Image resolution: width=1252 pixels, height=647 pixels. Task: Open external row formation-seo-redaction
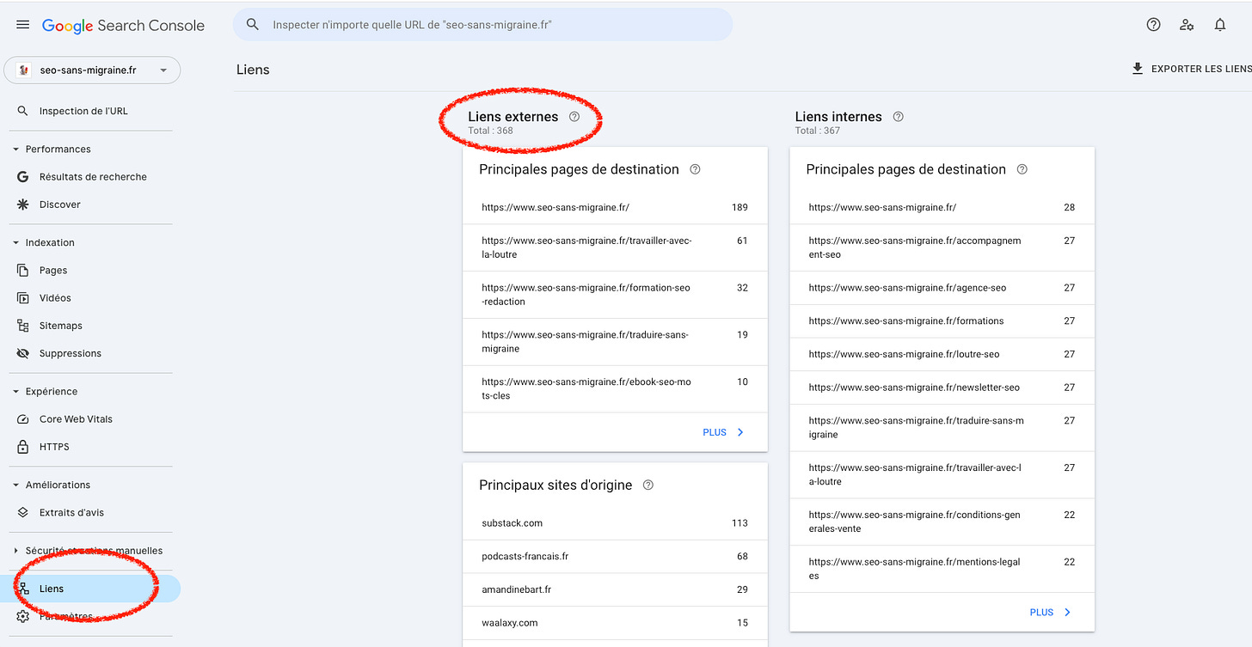click(x=615, y=295)
